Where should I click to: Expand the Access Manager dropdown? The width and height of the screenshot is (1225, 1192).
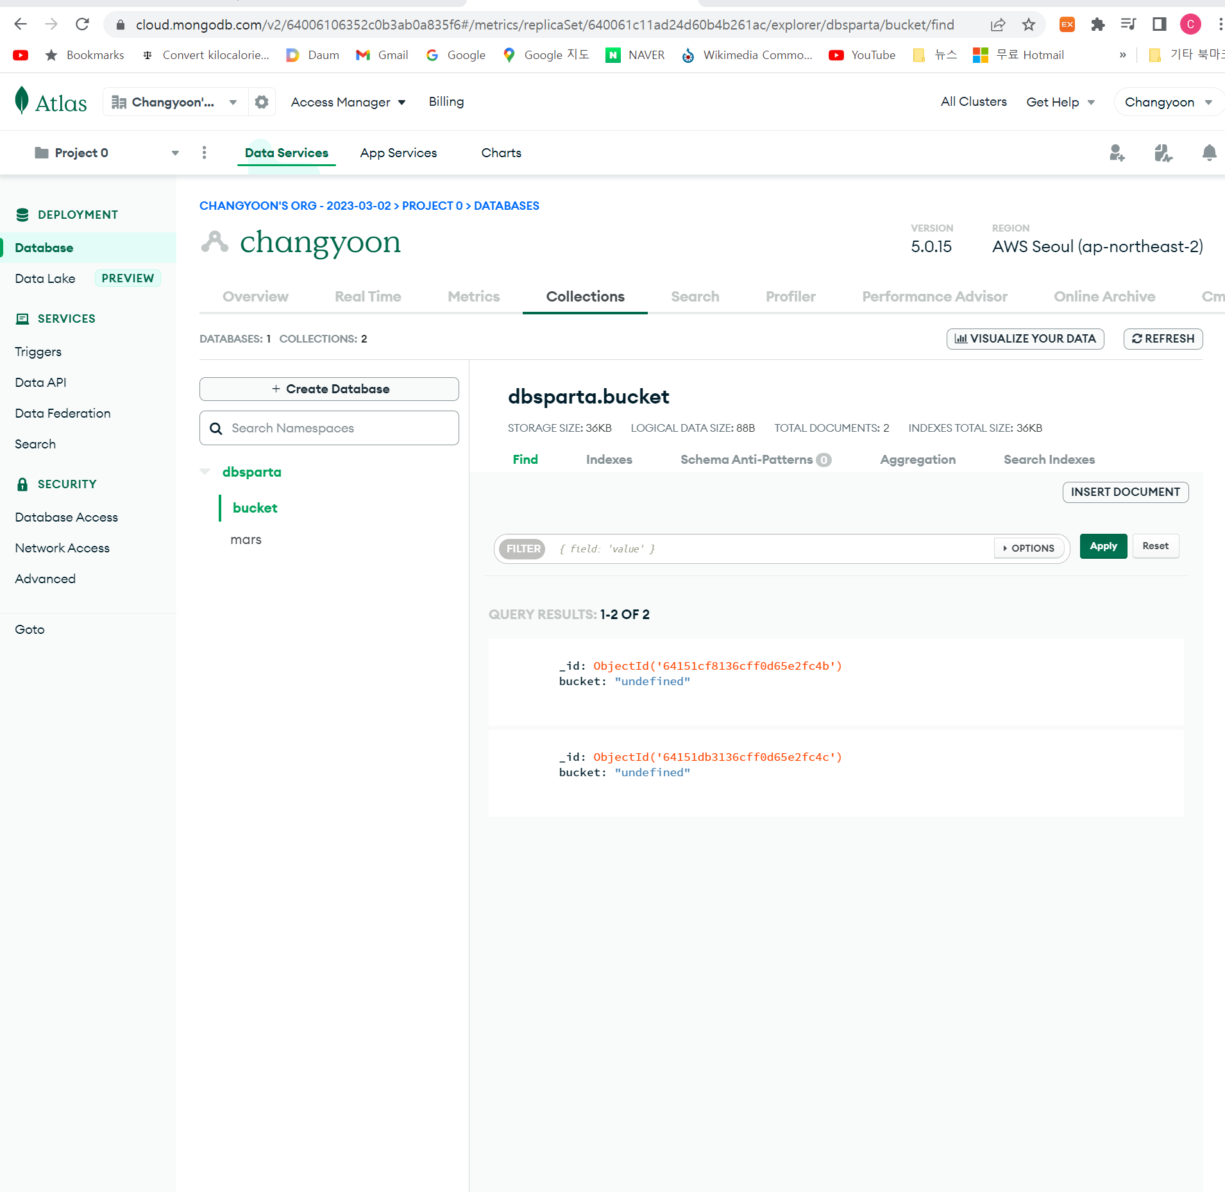click(x=348, y=102)
